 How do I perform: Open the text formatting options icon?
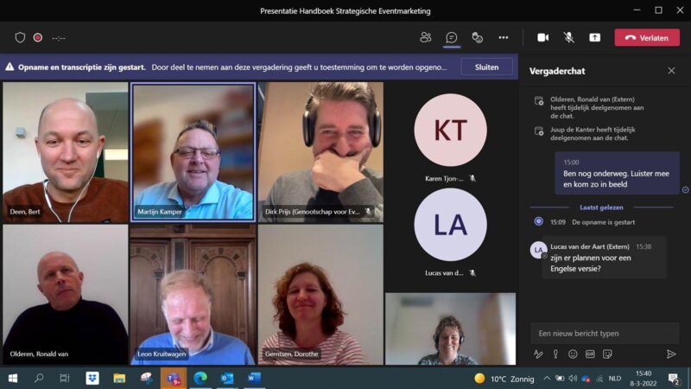click(x=538, y=354)
